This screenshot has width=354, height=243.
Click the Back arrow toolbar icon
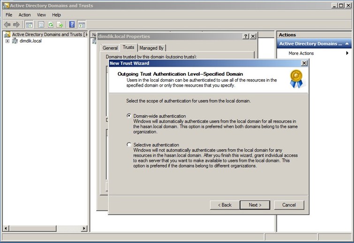click(7, 24)
